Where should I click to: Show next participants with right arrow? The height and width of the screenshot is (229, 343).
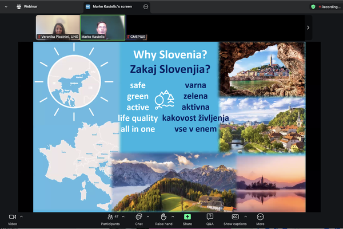(x=308, y=27)
